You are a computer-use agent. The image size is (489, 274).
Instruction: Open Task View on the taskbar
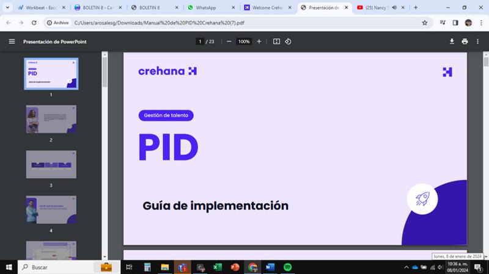pyautogui.click(x=129, y=267)
